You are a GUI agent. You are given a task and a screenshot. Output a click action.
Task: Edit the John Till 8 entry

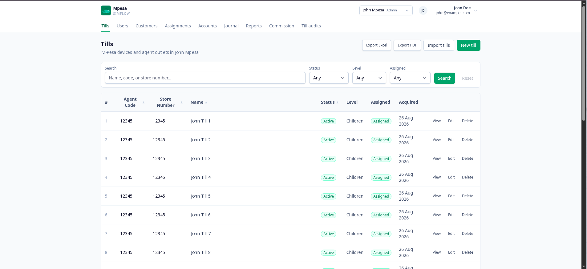(451, 252)
